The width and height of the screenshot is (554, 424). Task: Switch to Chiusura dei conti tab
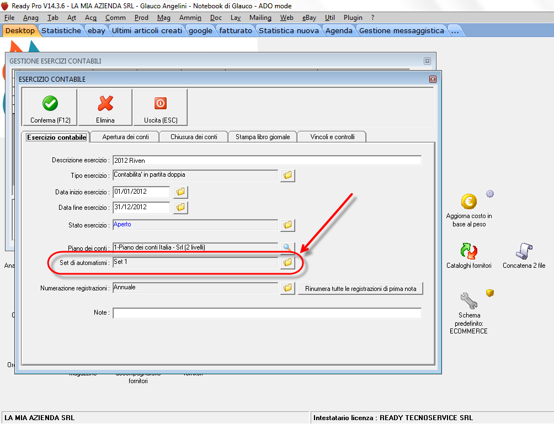point(194,137)
